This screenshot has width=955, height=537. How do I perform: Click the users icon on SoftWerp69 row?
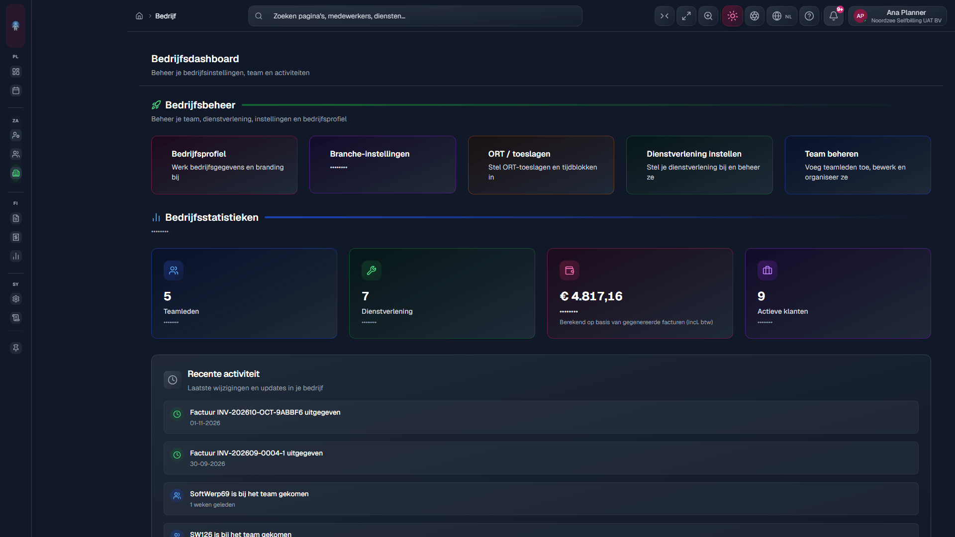click(177, 496)
